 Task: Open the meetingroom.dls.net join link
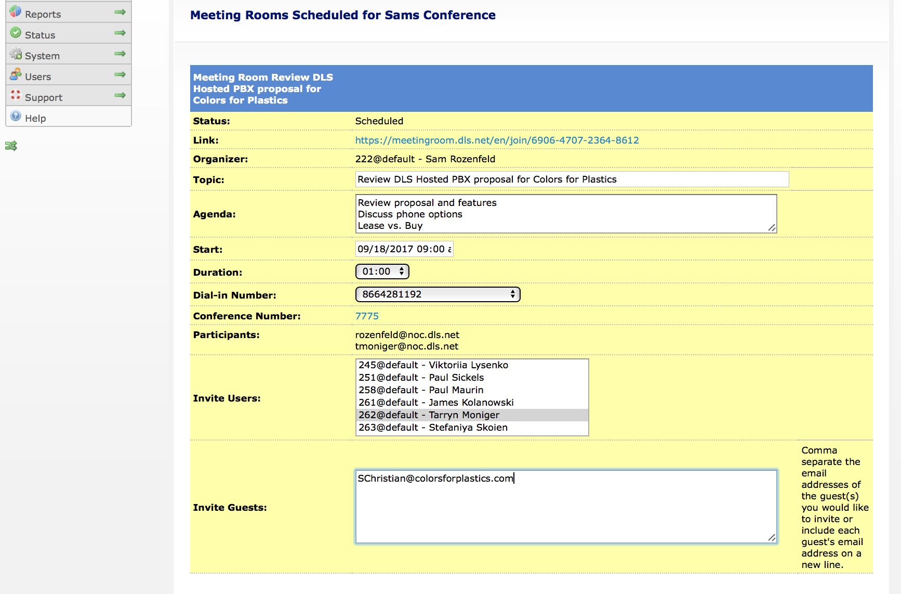[x=497, y=140]
